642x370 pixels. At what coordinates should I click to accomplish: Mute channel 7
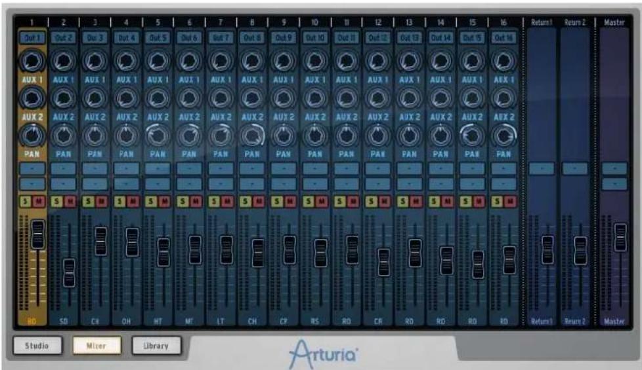227,201
